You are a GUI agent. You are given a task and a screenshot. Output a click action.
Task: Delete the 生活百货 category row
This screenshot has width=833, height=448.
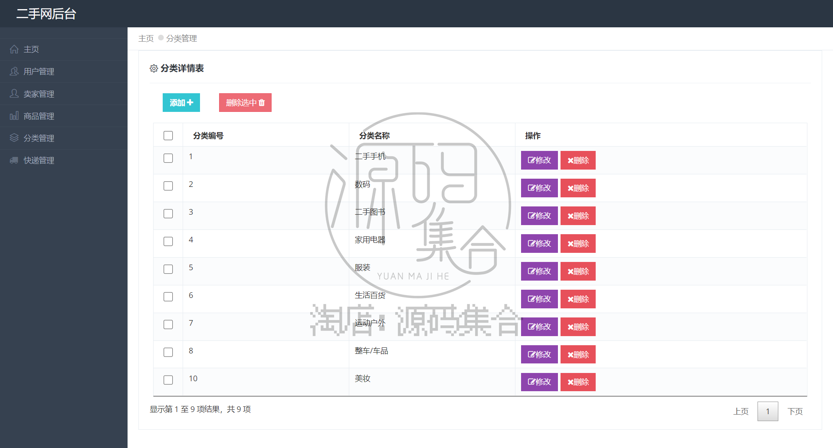click(x=578, y=299)
